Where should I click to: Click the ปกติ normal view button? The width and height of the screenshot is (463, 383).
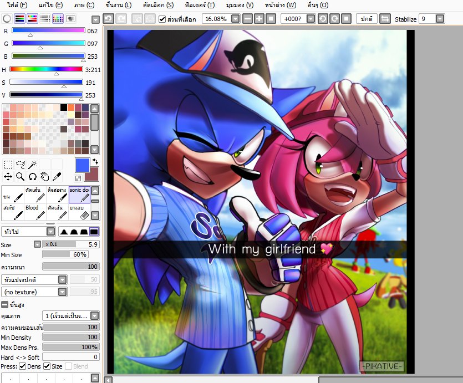tap(367, 19)
